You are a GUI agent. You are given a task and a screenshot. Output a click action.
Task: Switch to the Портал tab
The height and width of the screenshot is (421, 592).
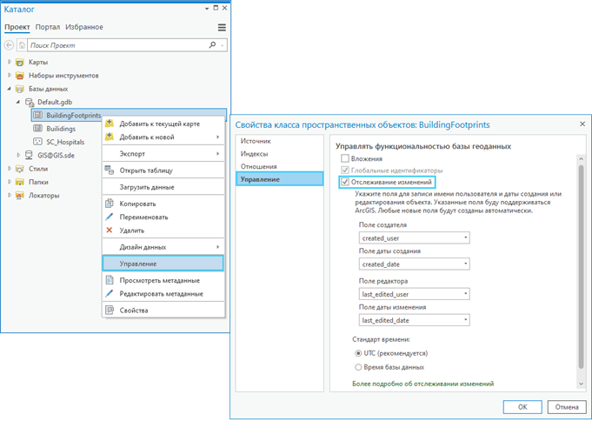click(48, 27)
